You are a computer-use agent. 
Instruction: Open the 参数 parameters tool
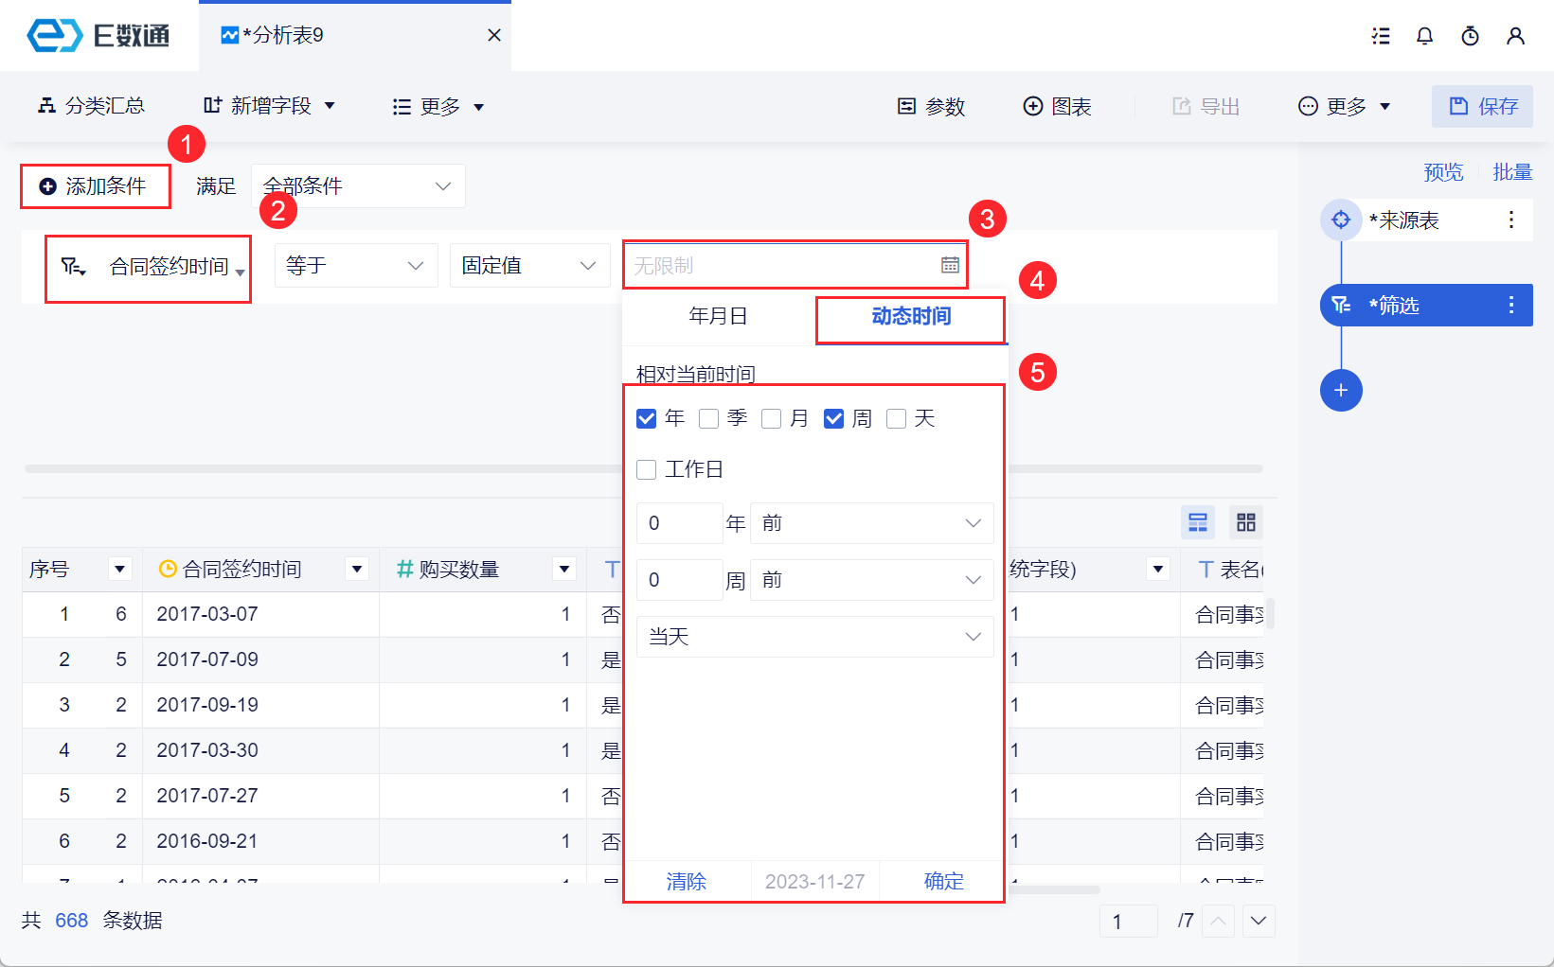click(931, 107)
